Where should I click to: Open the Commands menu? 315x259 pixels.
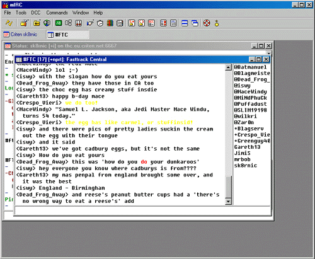[57, 13]
